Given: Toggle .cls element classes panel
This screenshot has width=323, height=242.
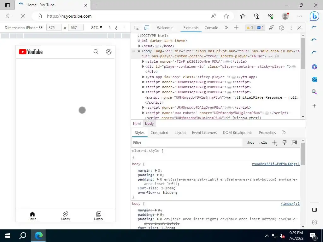Looking at the screenshot, I should 263,143.
